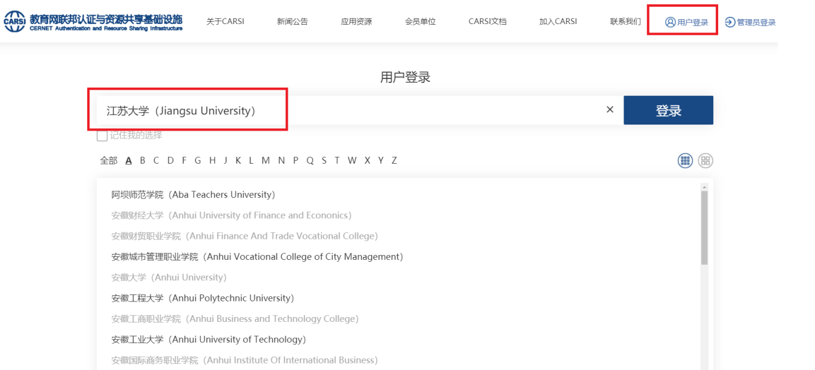Select 安徽工程大学 (Anhui Polytechnic University)

tap(203, 298)
